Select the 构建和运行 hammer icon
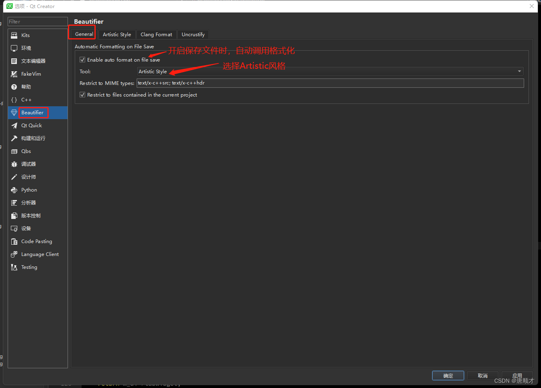Screen dimensions: 541x388 (x=14, y=138)
